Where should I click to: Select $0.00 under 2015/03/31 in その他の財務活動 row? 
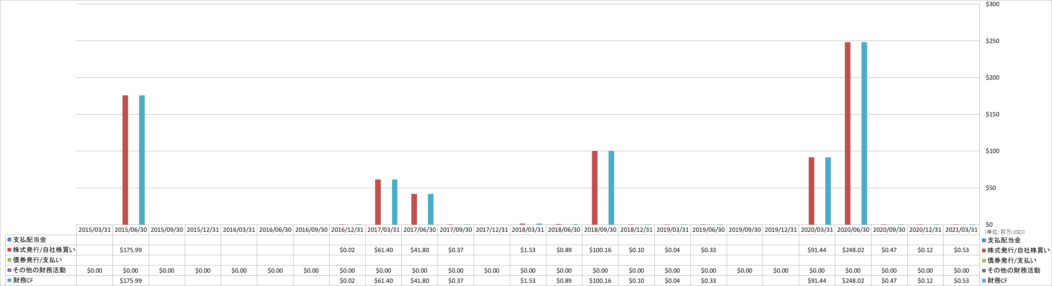tap(95, 271)
